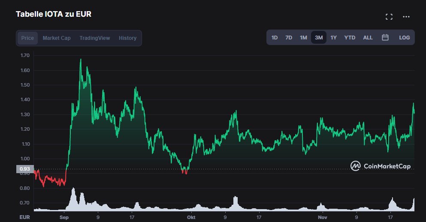The width and height of the screenshot is (426, 222).
Task: Click the EUR currency label
Action: click(25, 217)
